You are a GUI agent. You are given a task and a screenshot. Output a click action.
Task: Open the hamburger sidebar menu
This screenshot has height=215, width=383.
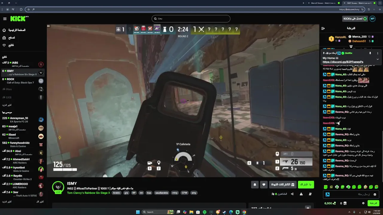click(x=5, y=19)
